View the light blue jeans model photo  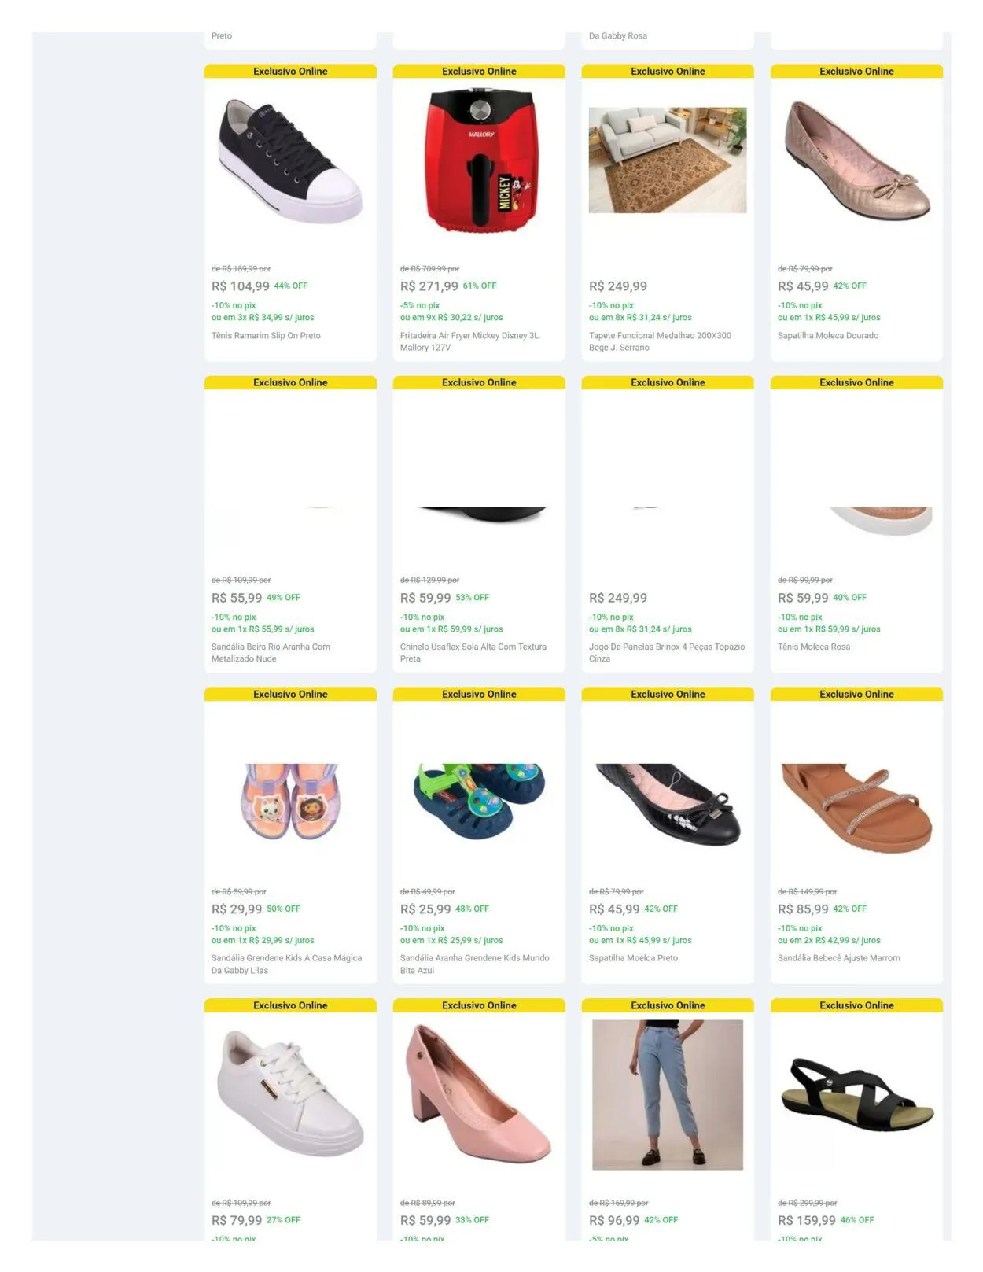pyautogui.click(x=668, y=1095)
